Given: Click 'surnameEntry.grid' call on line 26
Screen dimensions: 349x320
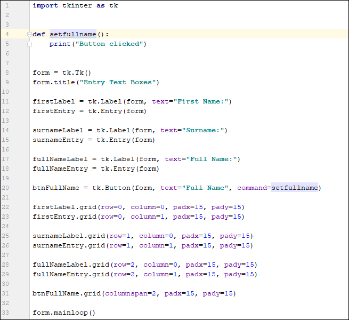Looking at the screenshot, I should pyautogui.click(x=69, y=245).
